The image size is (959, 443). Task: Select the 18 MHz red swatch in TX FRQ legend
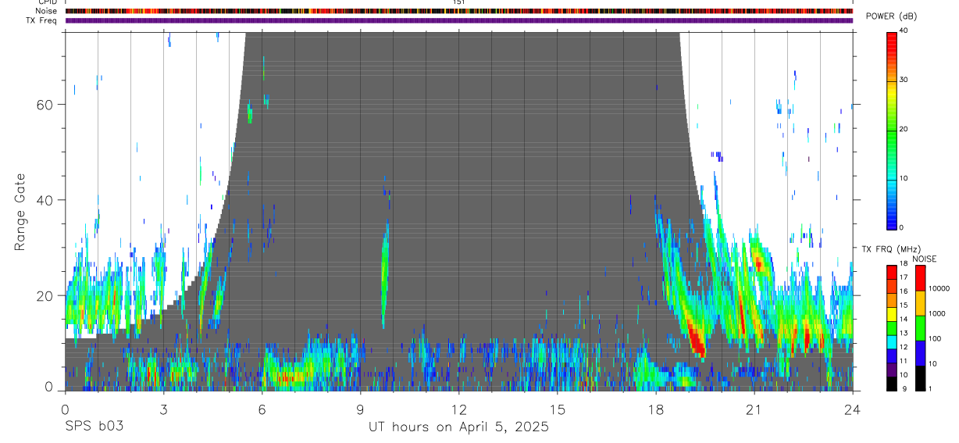[892, 272]
